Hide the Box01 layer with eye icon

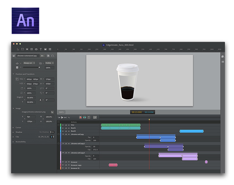pyautogui.click(x=66, y=128)
